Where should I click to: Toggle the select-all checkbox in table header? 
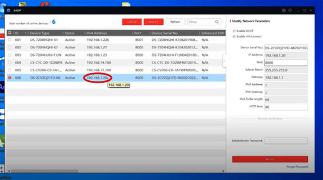pyautogui.click(x=9, y=33)
